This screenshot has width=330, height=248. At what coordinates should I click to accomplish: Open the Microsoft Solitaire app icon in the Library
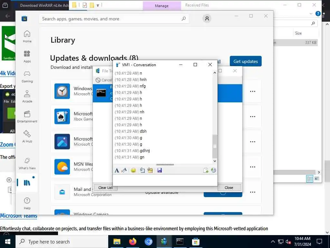point(62,116)
